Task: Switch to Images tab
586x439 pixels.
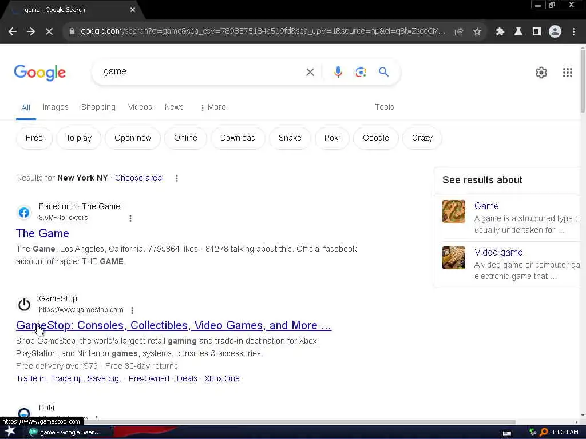Action: pos(56,107)
